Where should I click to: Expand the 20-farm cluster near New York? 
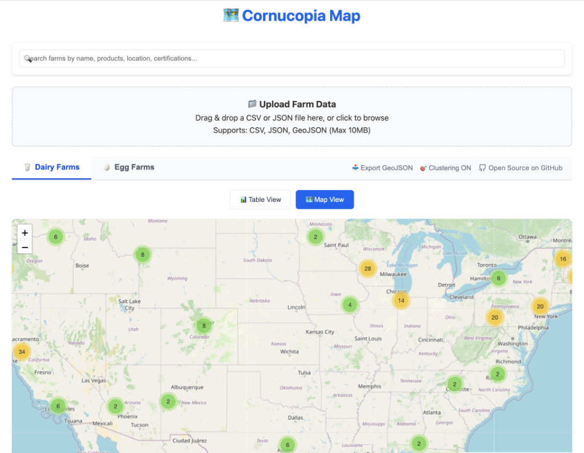click(x=540, y=306)
